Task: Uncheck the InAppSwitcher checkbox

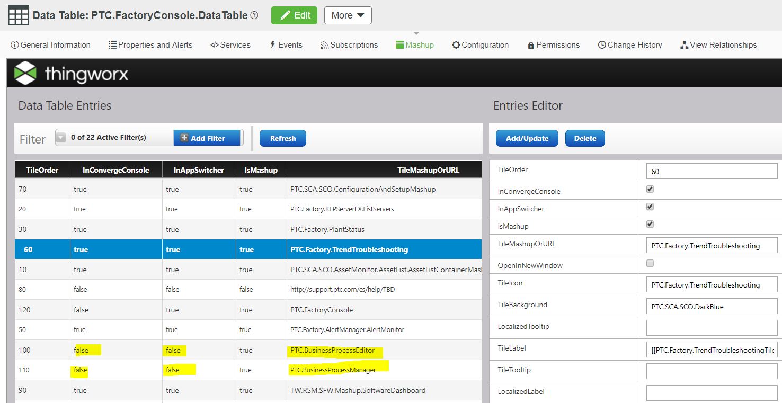Action: 650,207
